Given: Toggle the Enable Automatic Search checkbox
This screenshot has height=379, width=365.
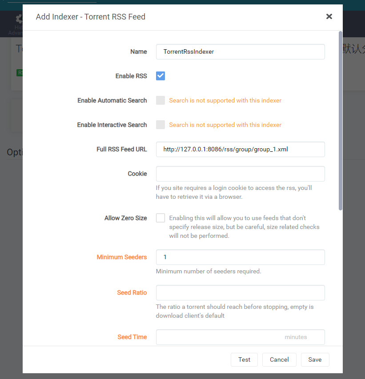Looking at the screenshot, I should pyautogui.click(x=160, y=100).
